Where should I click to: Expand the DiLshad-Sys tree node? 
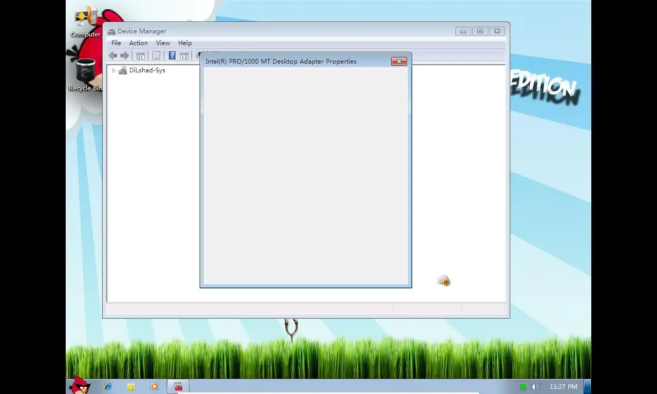(113, 70)
